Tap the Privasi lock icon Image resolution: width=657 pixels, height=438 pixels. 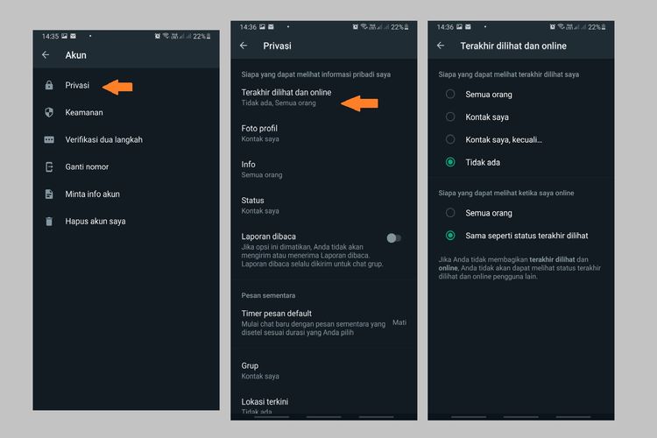click(x=49, y=86)
